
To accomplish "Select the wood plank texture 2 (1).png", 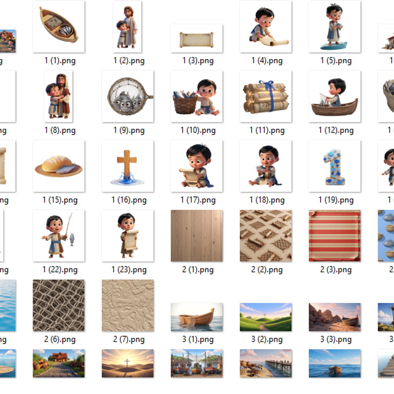I will pyautogui.click(x=196, y=236).
